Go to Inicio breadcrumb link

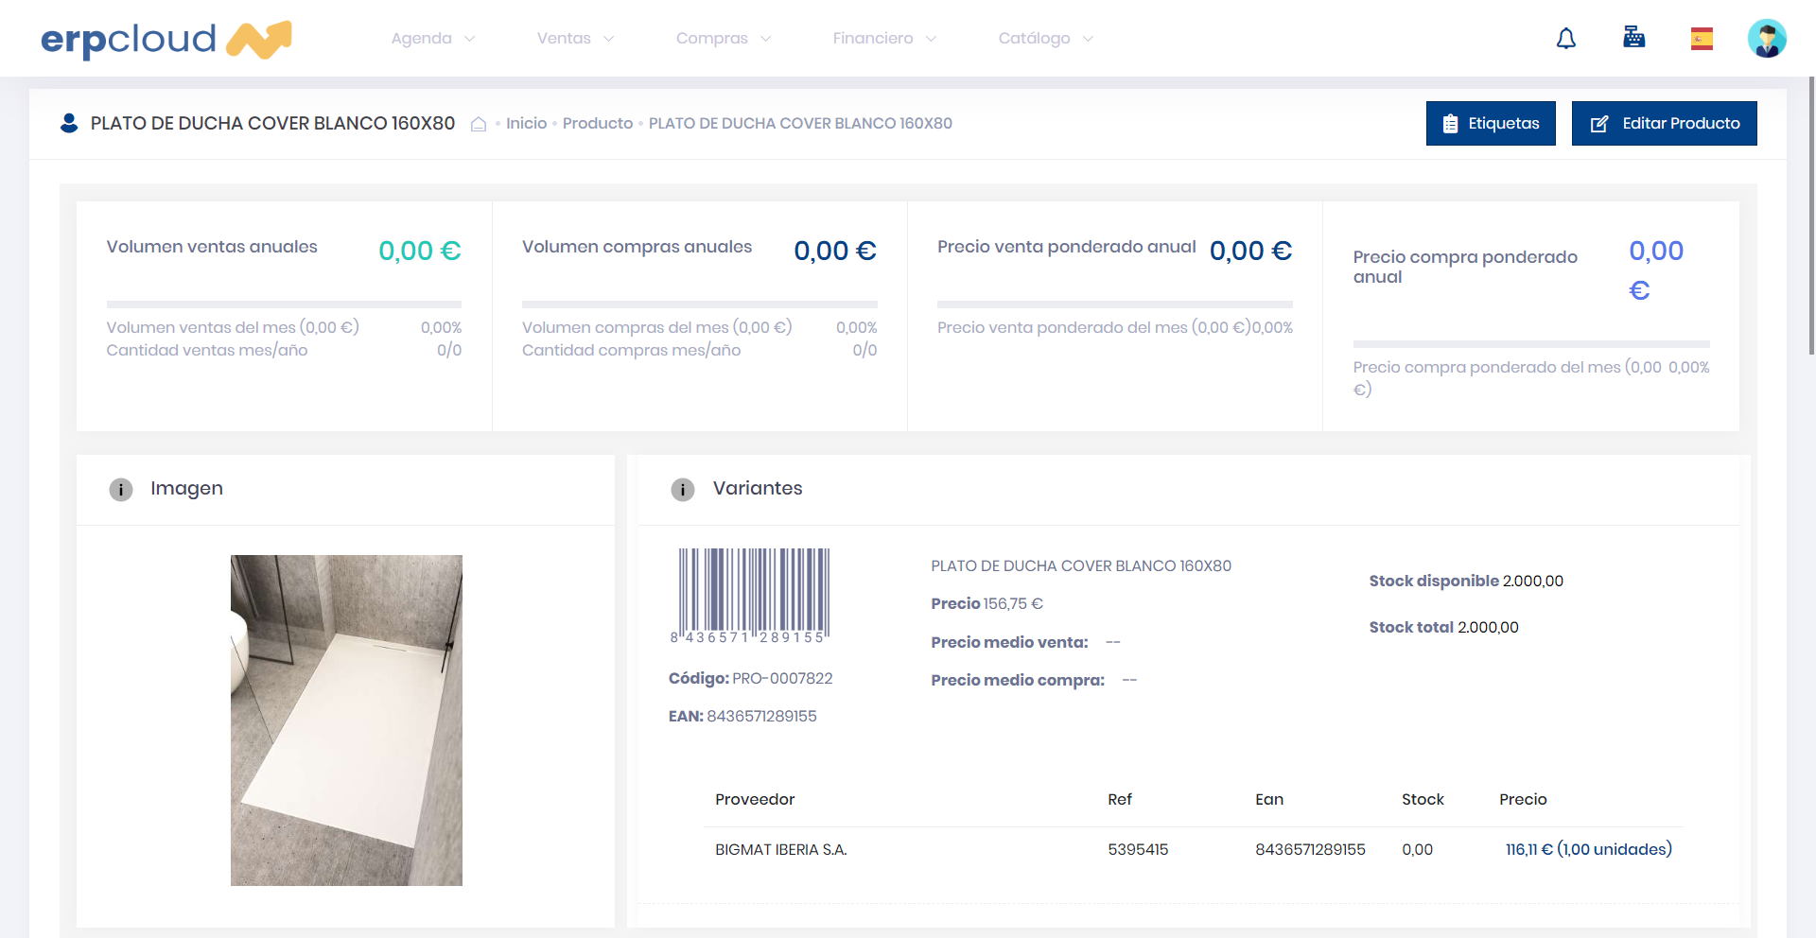526,124
